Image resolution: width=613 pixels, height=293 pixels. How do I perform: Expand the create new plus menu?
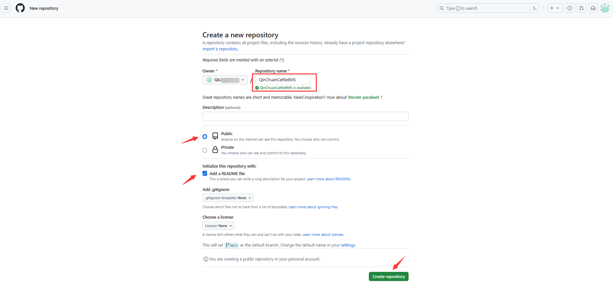point(554,8)
